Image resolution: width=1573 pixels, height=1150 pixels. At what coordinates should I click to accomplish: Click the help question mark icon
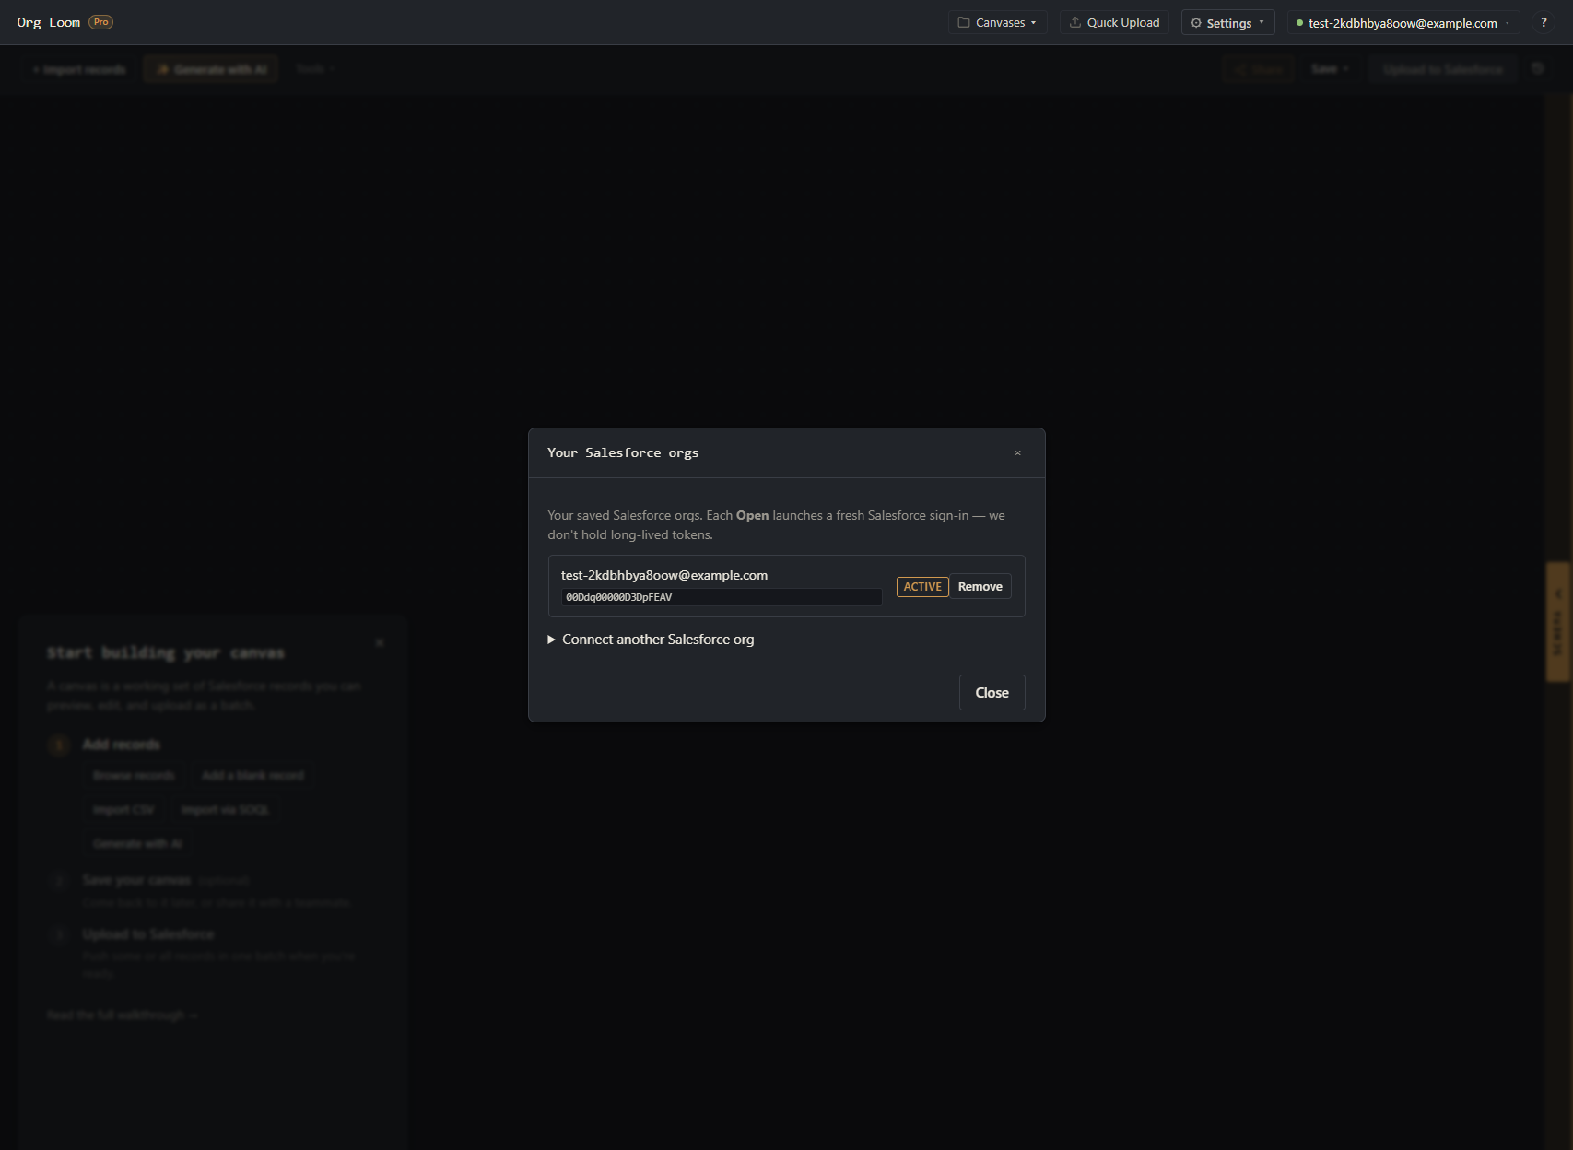(1544, 22)
